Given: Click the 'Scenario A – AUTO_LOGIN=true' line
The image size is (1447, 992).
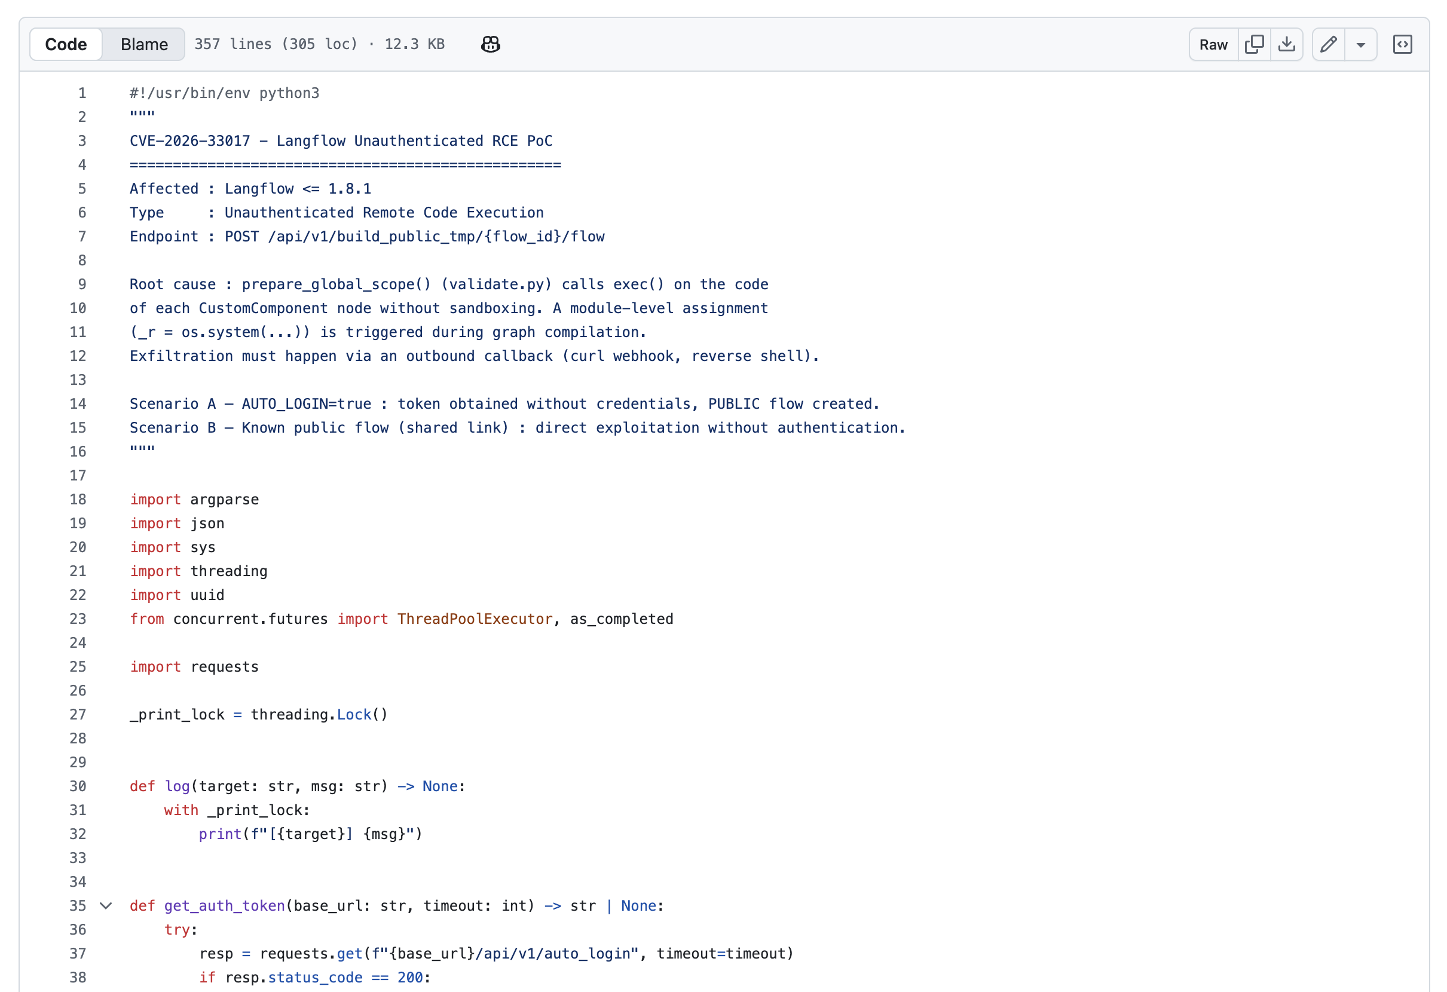Looking at the screenshot, I should tap(504, 403).
